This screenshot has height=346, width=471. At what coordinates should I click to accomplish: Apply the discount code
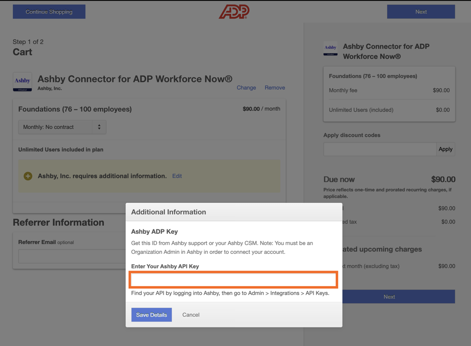[445, 149]
